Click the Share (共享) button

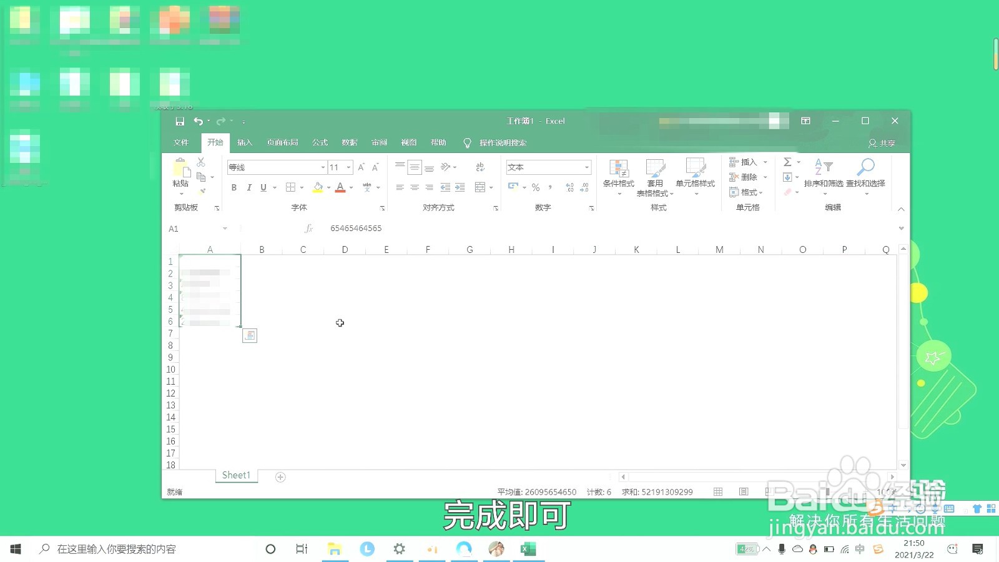pyautogui.click(x=882, y=144)
